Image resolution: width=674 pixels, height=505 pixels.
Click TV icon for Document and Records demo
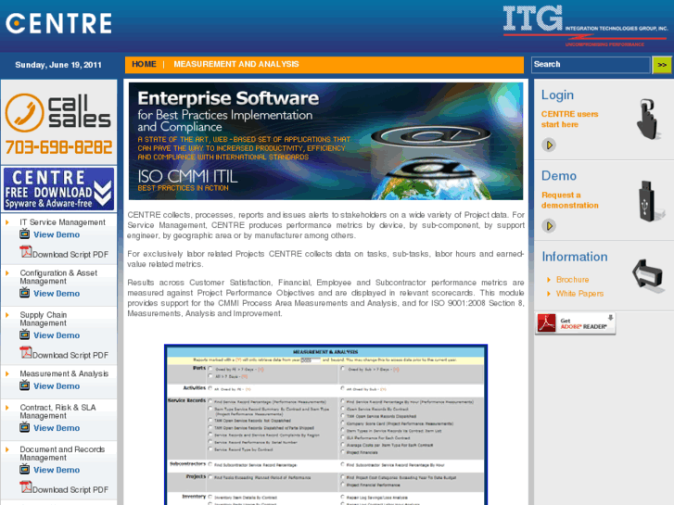pos(24,470)
